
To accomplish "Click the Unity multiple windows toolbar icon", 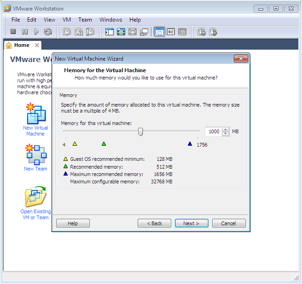I will (x=144, y=32).
